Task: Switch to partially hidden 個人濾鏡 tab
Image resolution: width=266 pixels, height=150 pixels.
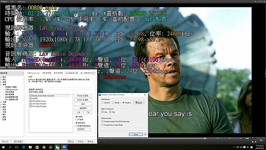Action: click(x=85, y=73)
